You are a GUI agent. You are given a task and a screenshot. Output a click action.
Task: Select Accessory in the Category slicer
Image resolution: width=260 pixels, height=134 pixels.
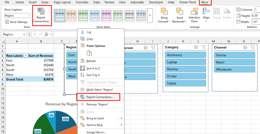pos(186,55)
